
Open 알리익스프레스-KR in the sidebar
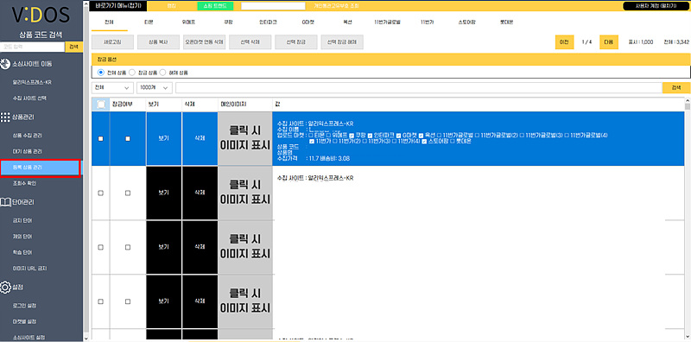coord(33,82)
